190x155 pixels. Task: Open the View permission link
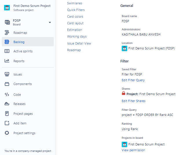133,150
